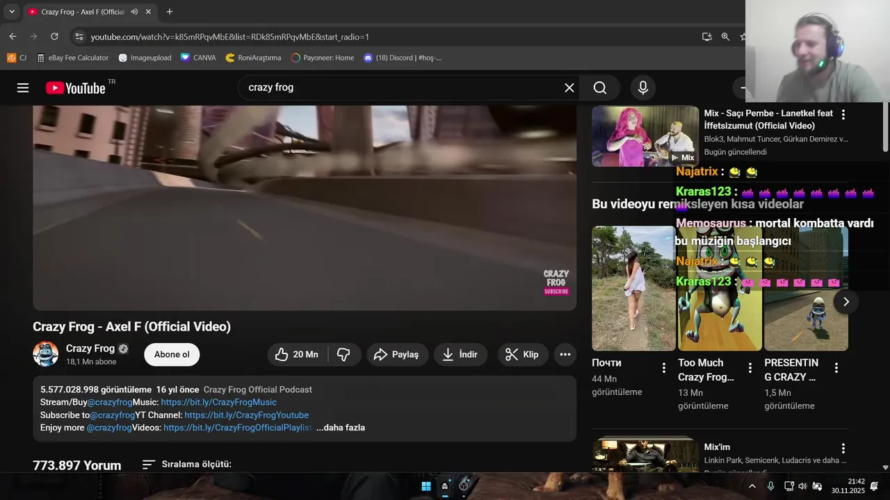
Task: Open the bit.ly/CrazyFrogYoutube link
Action: pos(246,415)
